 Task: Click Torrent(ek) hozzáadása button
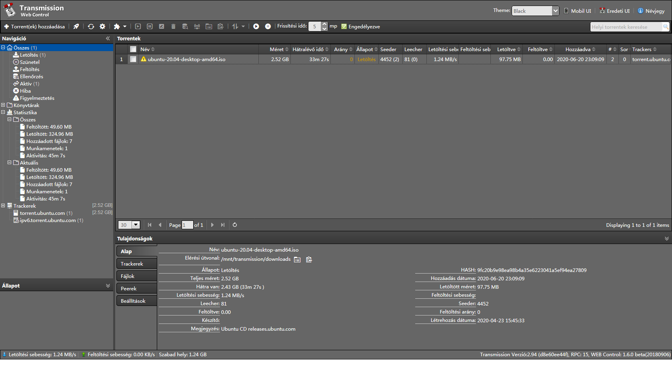coord(34,27)
